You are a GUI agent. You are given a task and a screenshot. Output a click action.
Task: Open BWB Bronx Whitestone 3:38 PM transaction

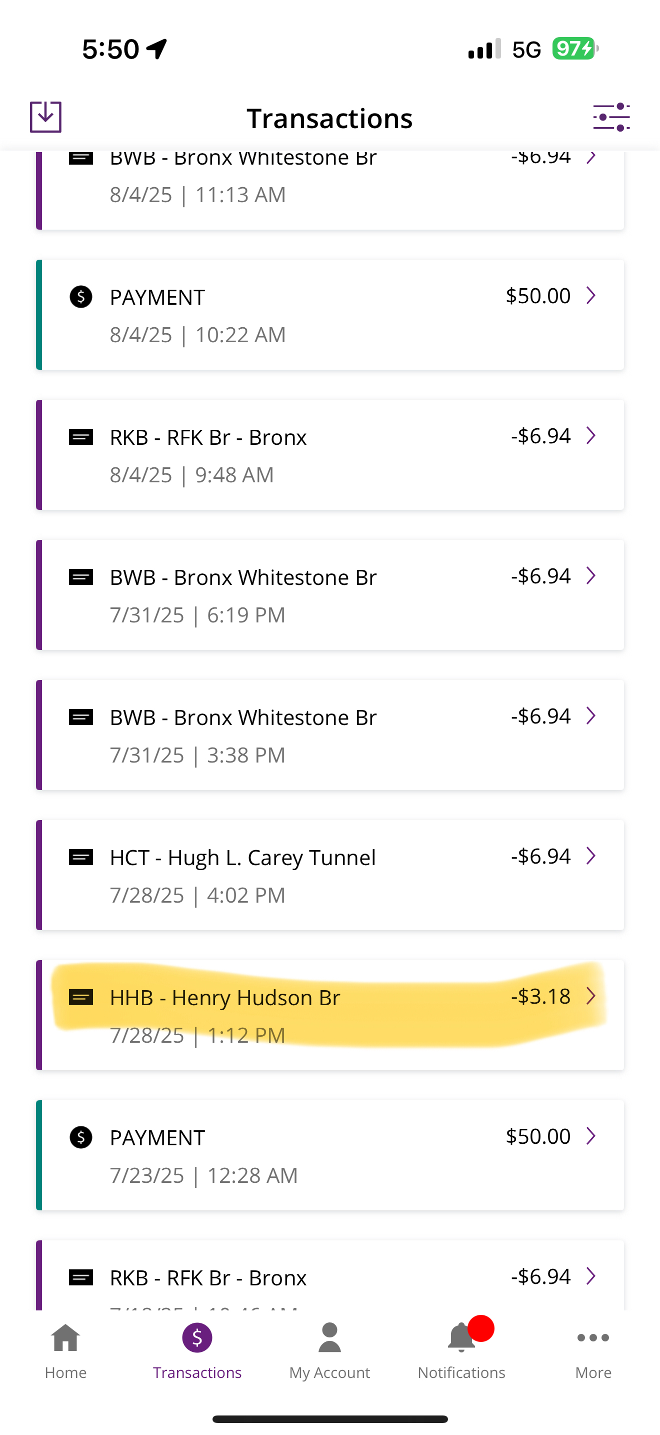click(329, 735)
